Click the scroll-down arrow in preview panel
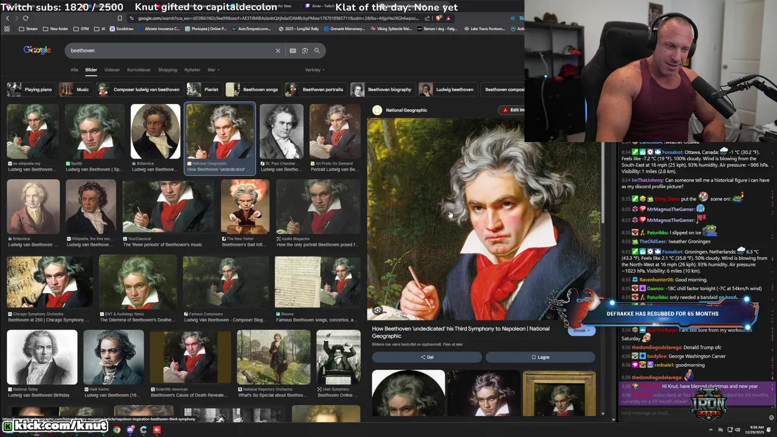 pyautogui.click(x=603, y=413)
